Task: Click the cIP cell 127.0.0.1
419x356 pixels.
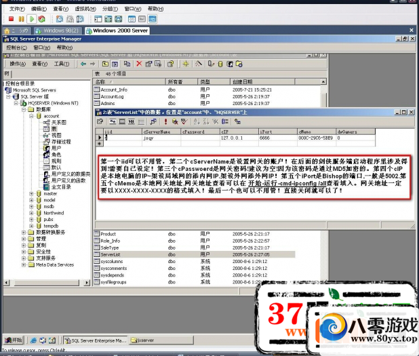Action: [x=239, y=138]
